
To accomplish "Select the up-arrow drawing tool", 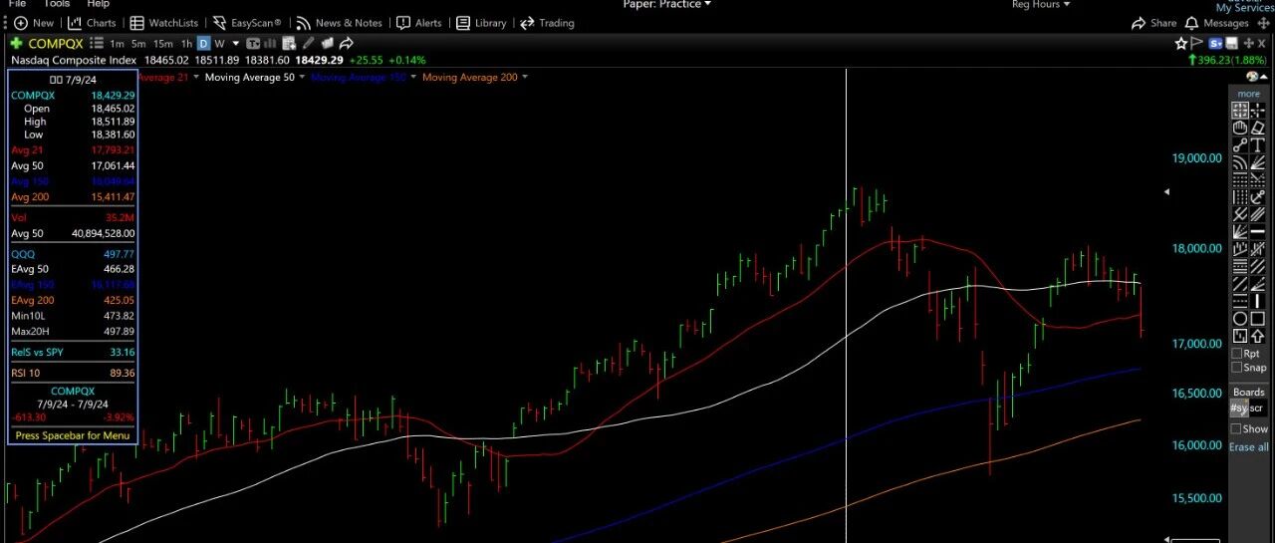I will tap(1258, 334).
